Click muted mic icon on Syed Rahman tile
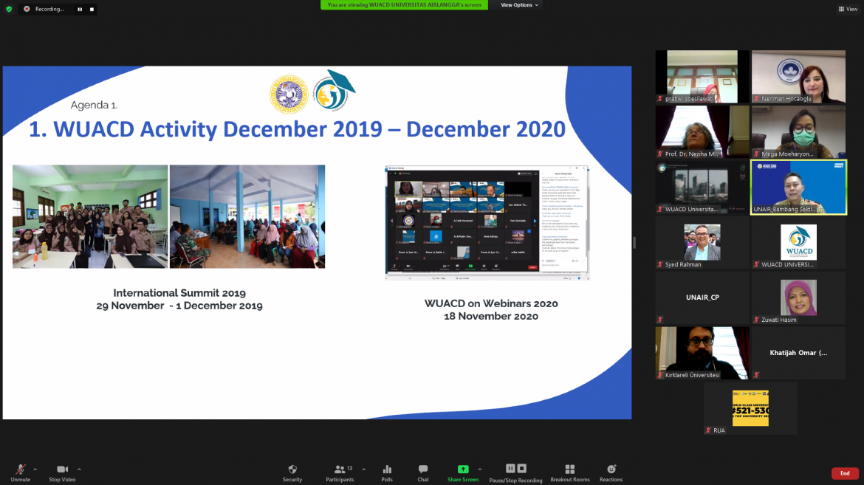Image resolution: width=864 pixels, height=485 pixels. pos(660,264)
